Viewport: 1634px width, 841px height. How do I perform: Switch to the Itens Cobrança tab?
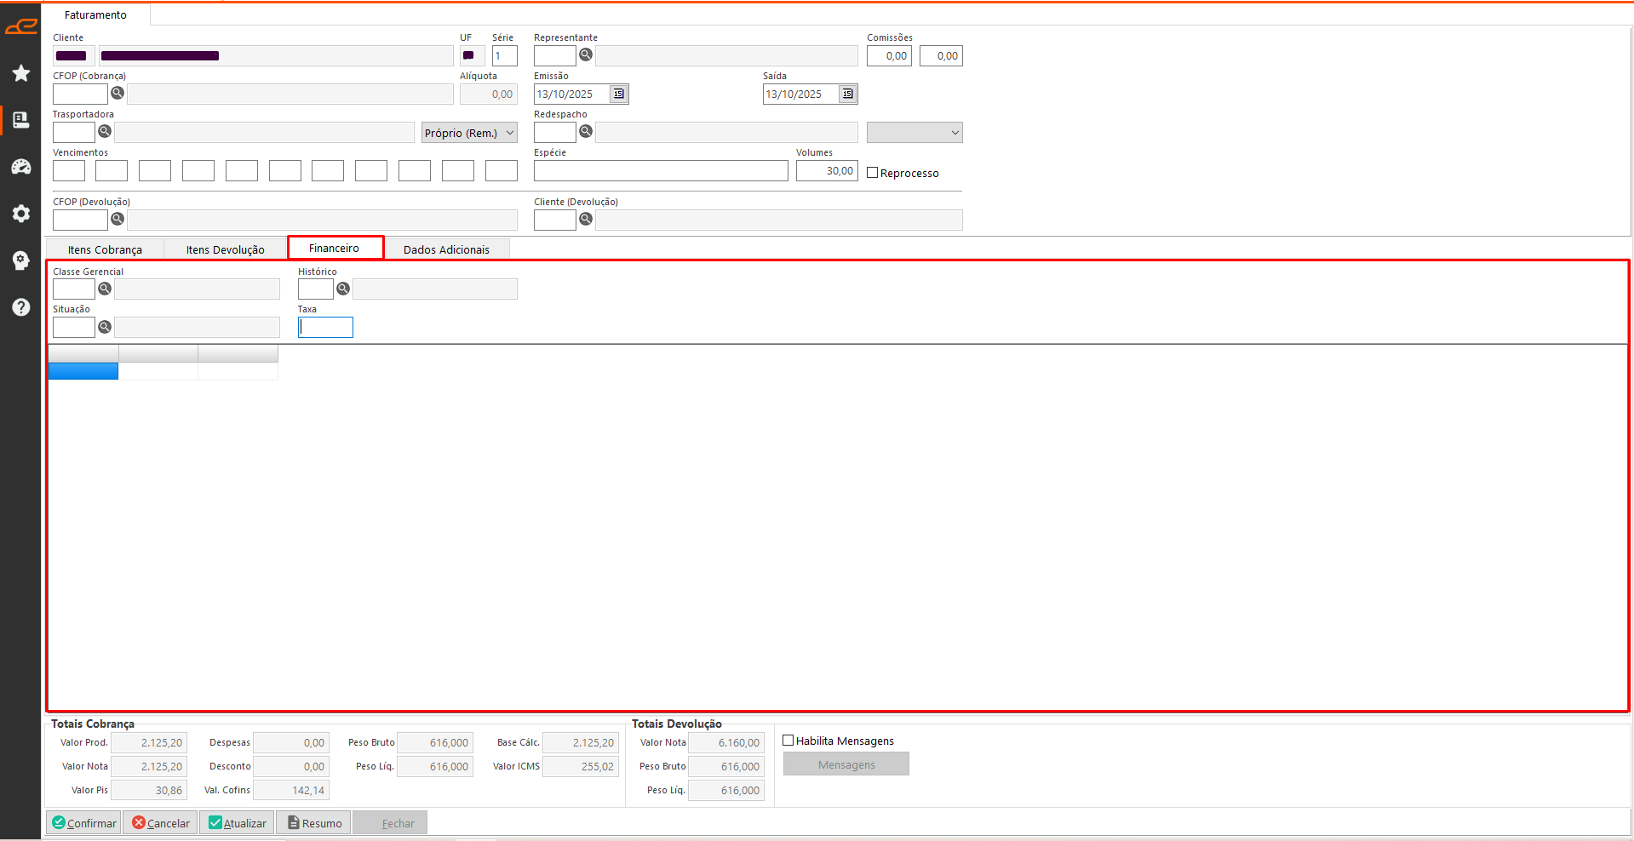click(105, 249)
